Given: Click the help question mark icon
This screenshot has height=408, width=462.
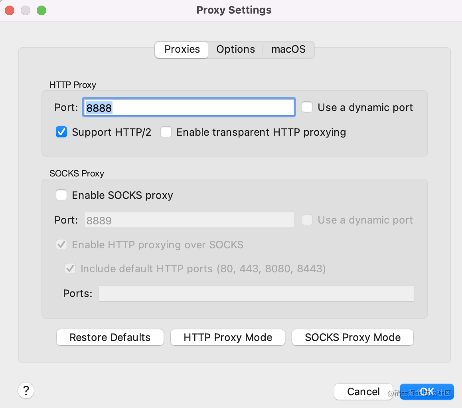Looking at the screenshot, I should tap(26, 390).
